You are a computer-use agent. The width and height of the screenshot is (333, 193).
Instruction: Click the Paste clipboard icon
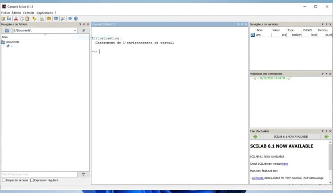click(x=27, y=19)
